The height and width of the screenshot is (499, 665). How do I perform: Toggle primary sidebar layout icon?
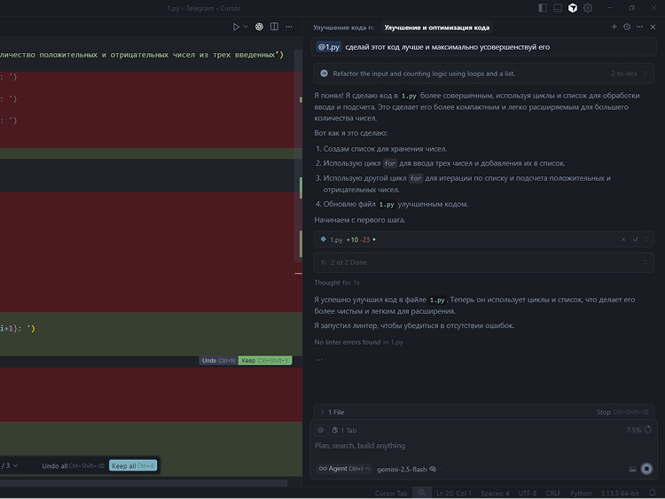coord(543,8)
